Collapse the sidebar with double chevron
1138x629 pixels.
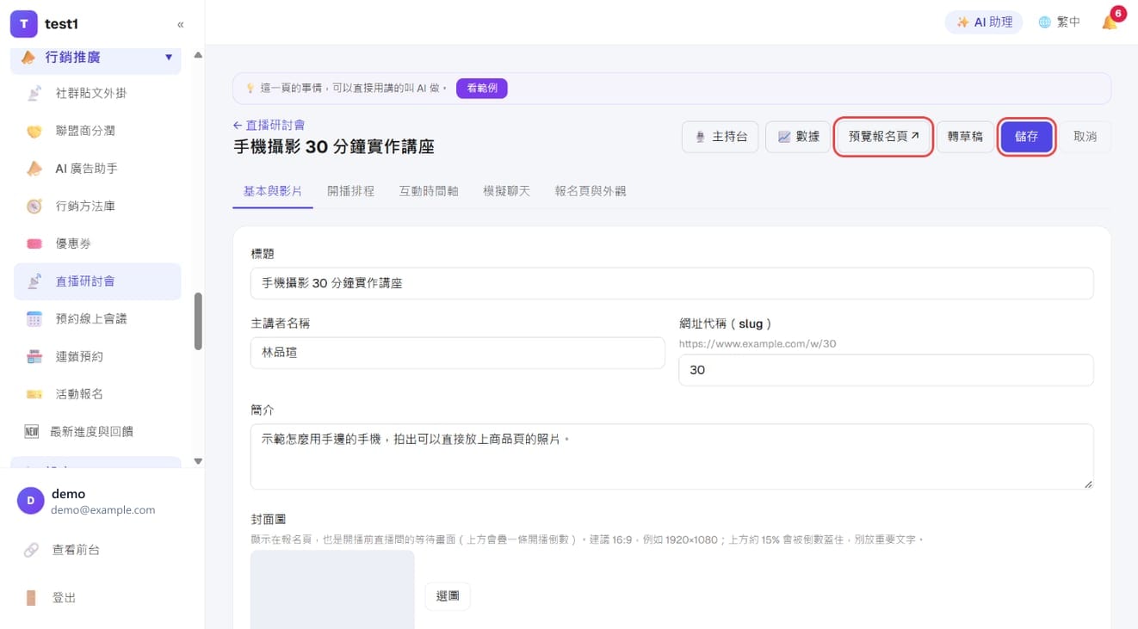click(x=180, y=24)
